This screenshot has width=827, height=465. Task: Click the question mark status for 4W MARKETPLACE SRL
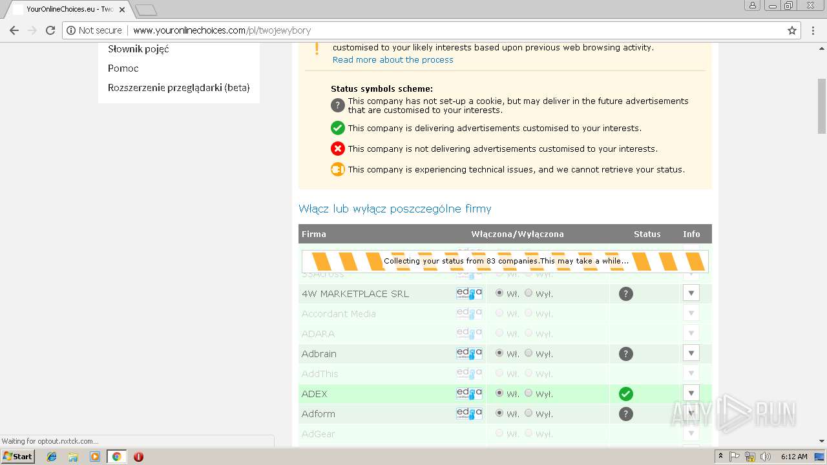(x=625, y=294)
